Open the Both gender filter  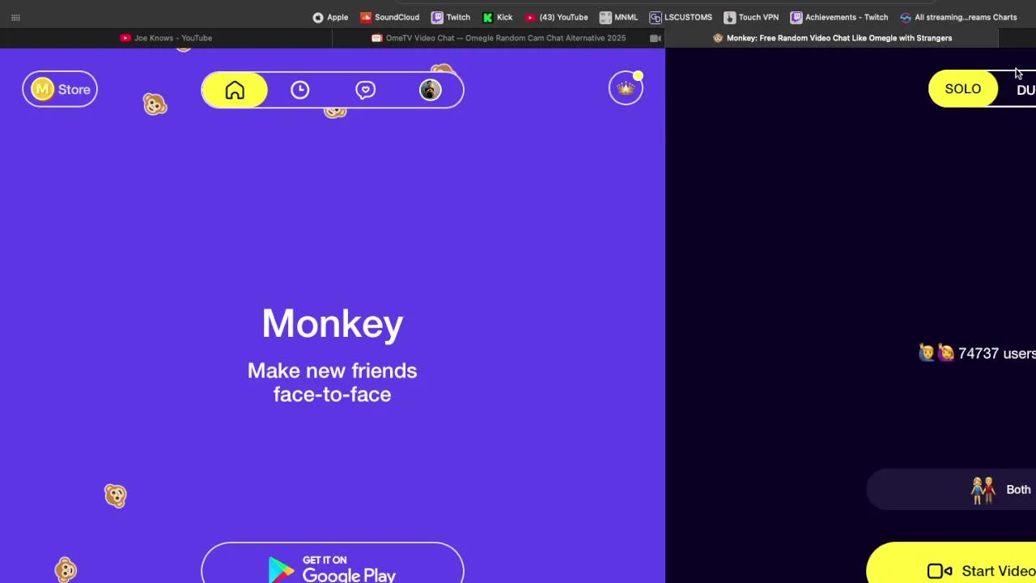click(x=952, y=489)
